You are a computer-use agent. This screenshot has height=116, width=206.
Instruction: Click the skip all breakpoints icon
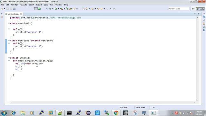(46, 9)
